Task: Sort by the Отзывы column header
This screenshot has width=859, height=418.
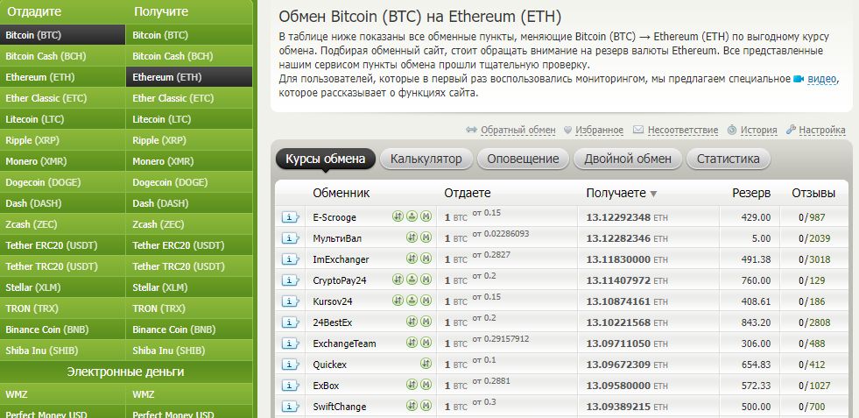Action: [813, 193]
